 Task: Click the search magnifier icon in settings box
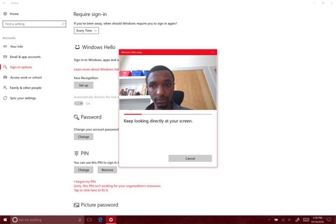(63, 24)
